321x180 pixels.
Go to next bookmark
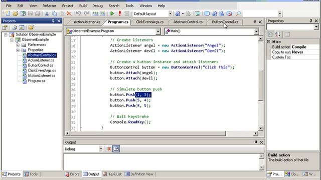[222, 13]
